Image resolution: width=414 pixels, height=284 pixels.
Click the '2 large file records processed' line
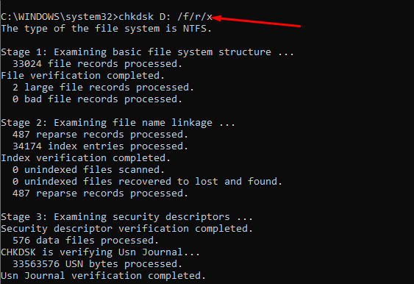[103, 88]
